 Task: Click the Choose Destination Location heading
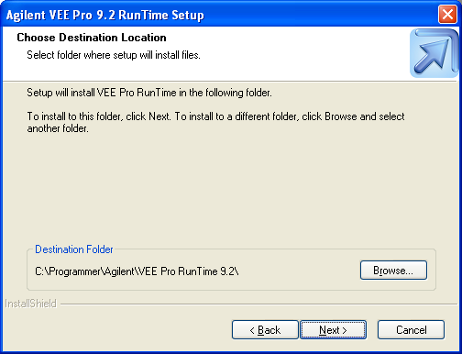(x=92, y=38)
